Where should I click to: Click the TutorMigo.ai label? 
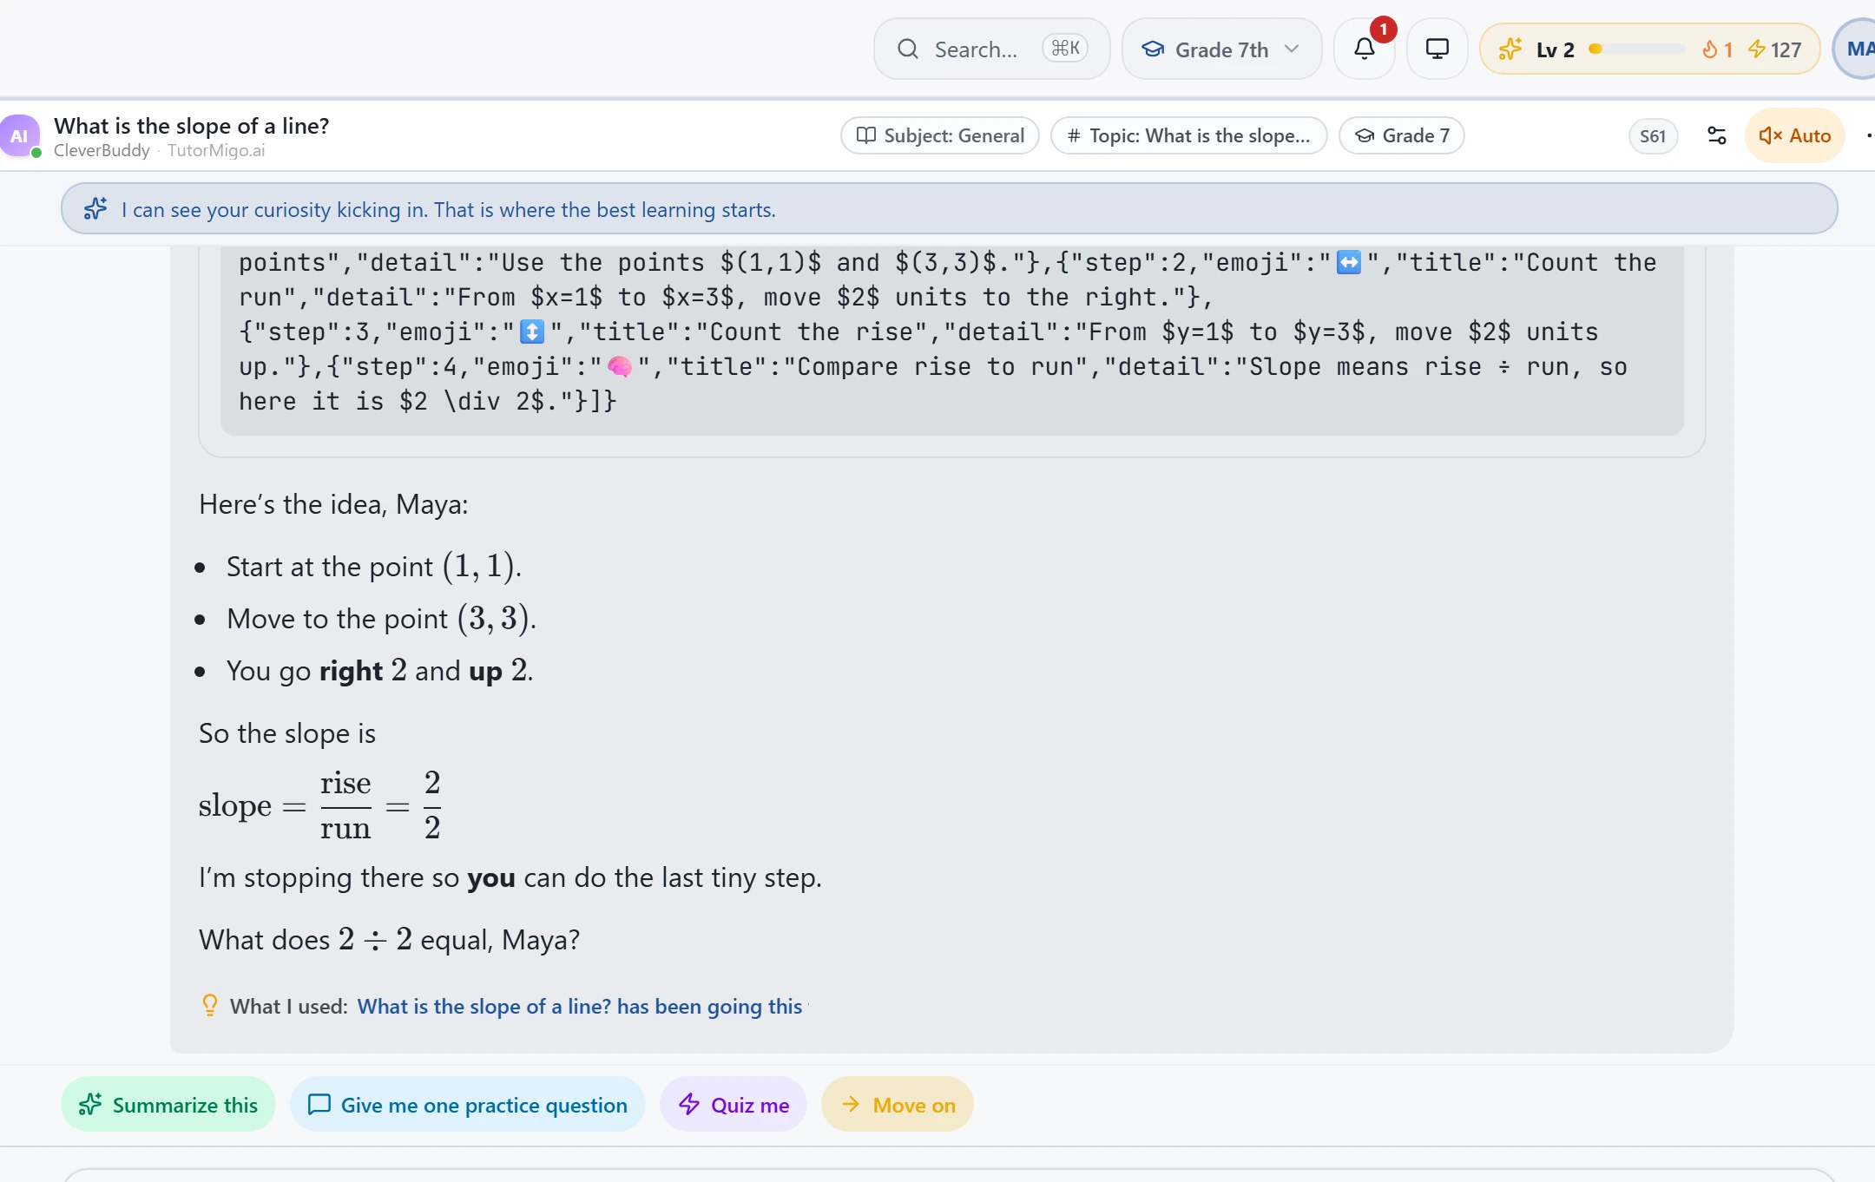point(216,150)
